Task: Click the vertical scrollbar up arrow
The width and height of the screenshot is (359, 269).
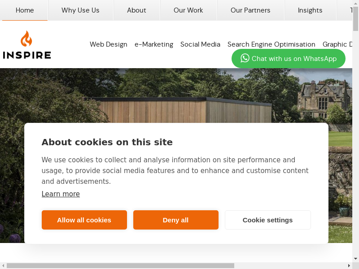Action: 355,3
